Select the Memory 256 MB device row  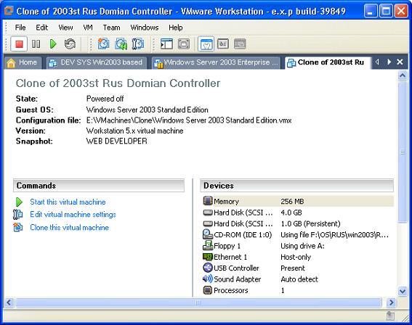[298, 201]
